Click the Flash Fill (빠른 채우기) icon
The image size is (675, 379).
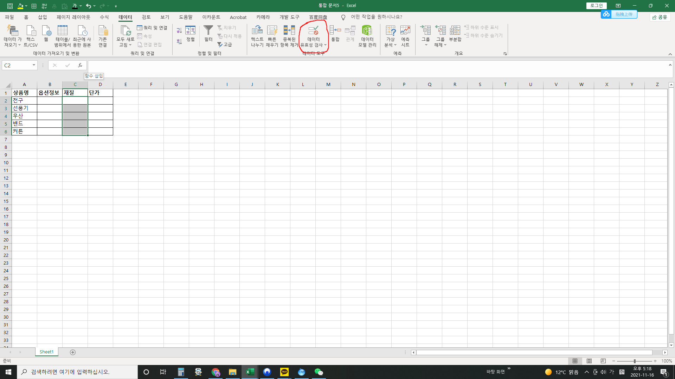tap(272, 31)
